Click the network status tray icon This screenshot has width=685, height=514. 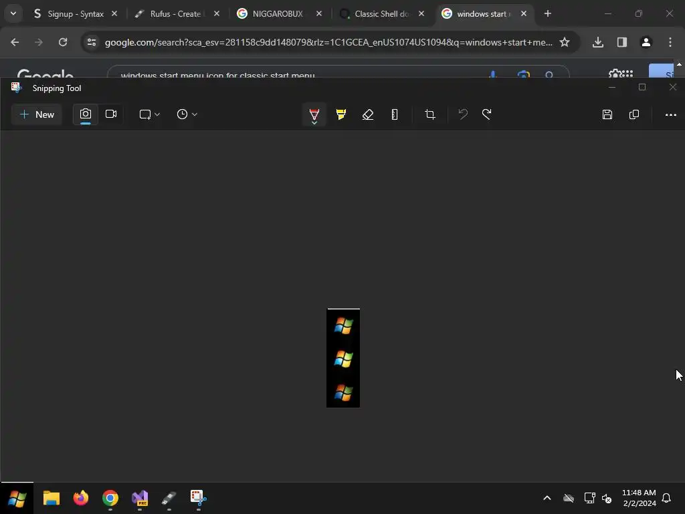(x=590, y=498)
